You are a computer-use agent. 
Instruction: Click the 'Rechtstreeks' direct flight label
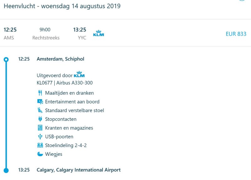pos(46,38)
